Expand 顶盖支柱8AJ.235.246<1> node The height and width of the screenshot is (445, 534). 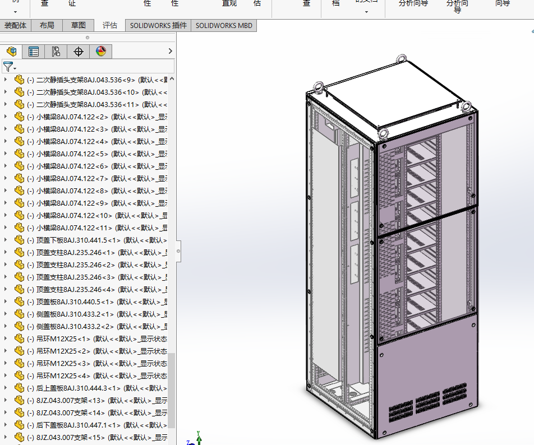pos(5,252)
